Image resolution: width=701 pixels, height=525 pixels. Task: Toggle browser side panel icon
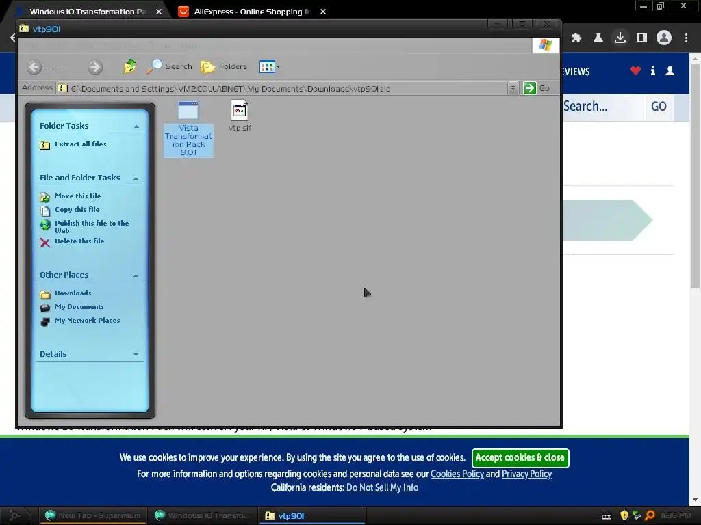[x=642, y=38]
